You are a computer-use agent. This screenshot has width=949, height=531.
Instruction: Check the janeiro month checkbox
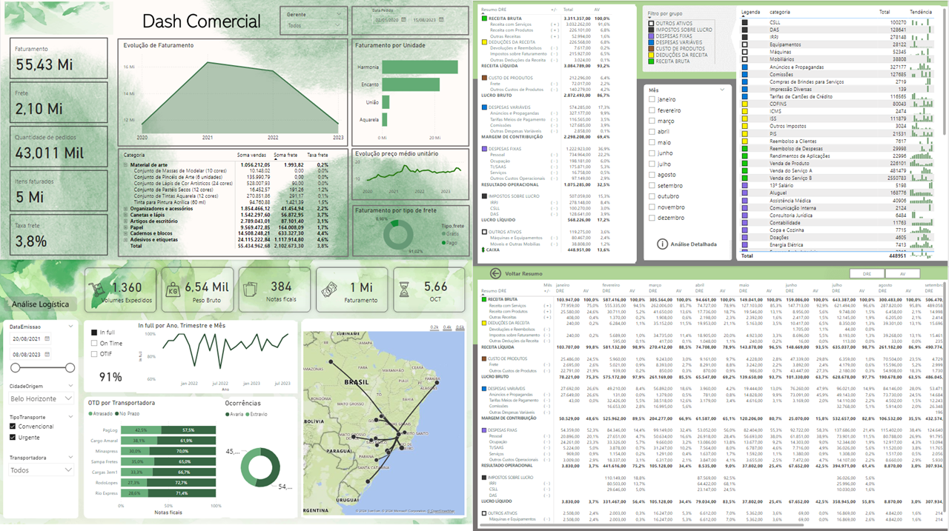click(652, 98)
